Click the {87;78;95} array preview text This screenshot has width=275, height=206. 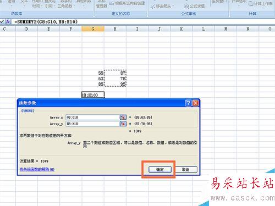point(143,124)
